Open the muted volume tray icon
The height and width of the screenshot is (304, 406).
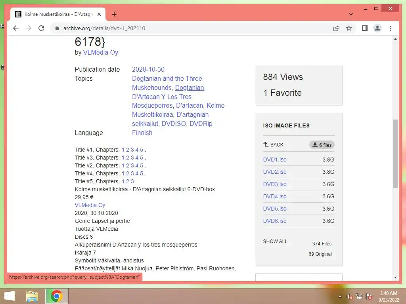[x=350, y=296]
